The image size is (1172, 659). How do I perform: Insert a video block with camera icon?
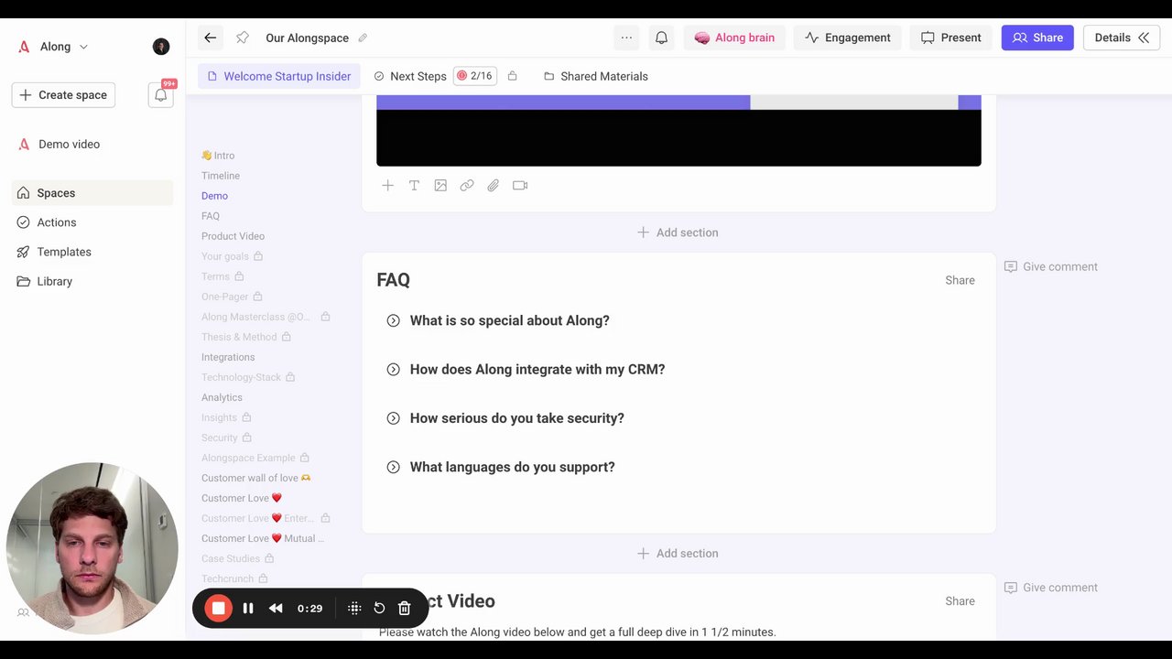point(520,185)
